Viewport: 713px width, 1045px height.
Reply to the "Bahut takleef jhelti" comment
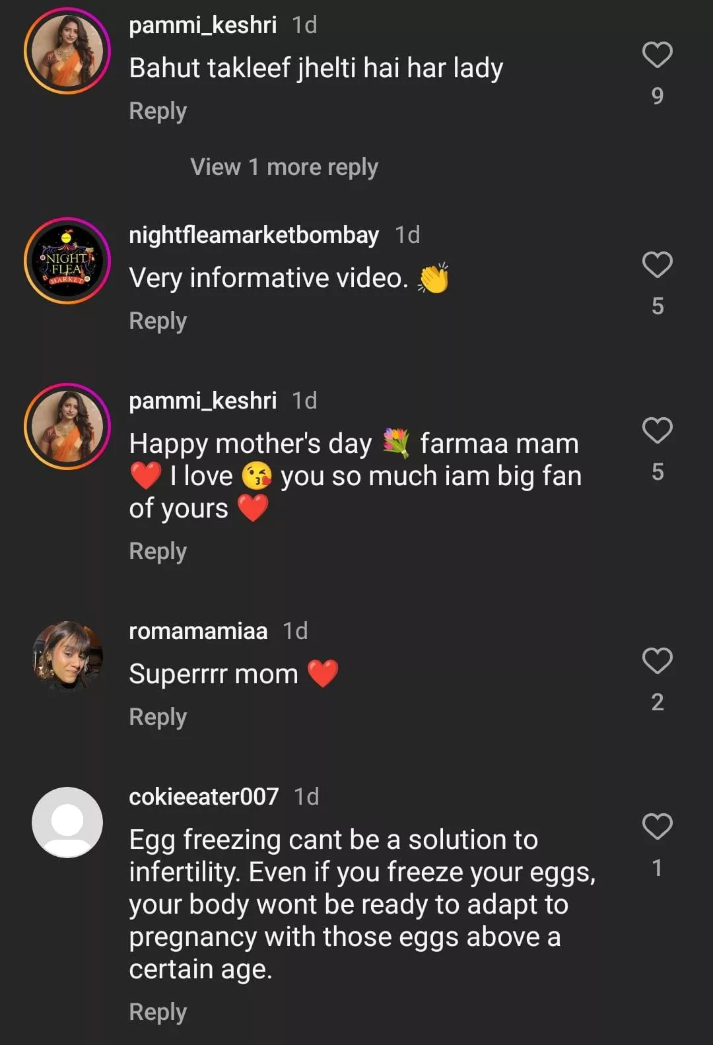tap(158, 111)
